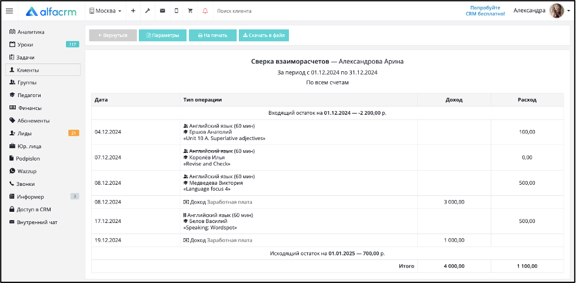Open the wrench settings icon
The image size is (576, 283).
click(148, 11)
